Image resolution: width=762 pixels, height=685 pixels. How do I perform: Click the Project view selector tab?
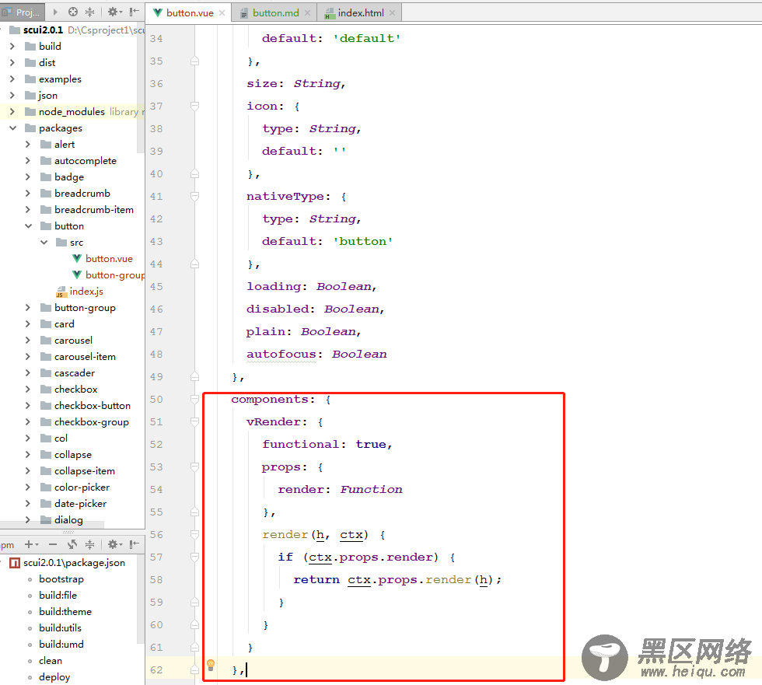pyautogui.click(x=23, y=12)
